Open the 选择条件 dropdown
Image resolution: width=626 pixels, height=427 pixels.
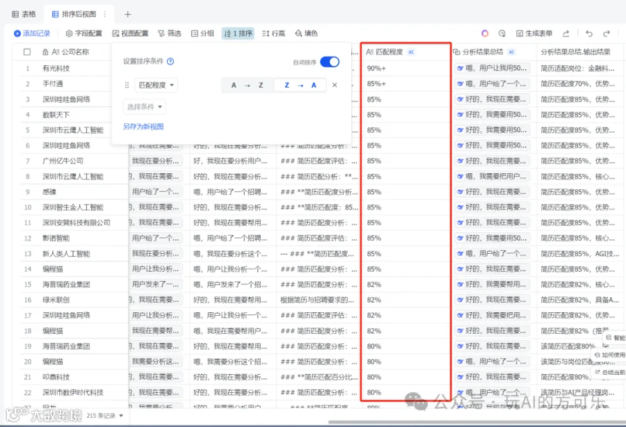[144, 107]
